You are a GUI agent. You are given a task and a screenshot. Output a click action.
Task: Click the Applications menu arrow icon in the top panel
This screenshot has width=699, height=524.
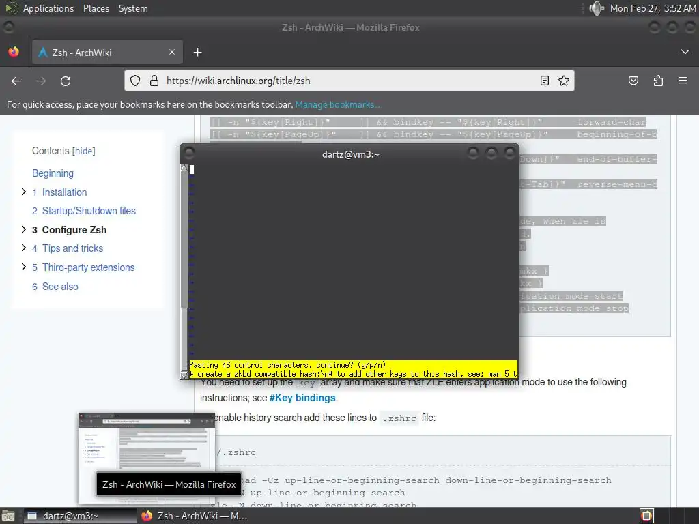[x=11, y=8]
